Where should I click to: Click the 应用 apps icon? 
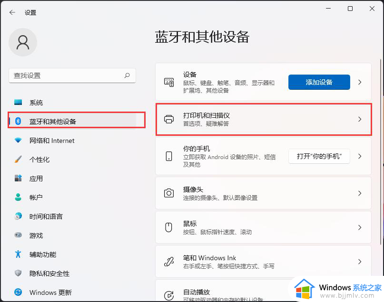click(18, 178)
